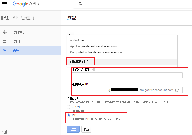Viewport: 192px width, 135px height.
Task: Click the 建立 create button
Action: pos(73,129)
